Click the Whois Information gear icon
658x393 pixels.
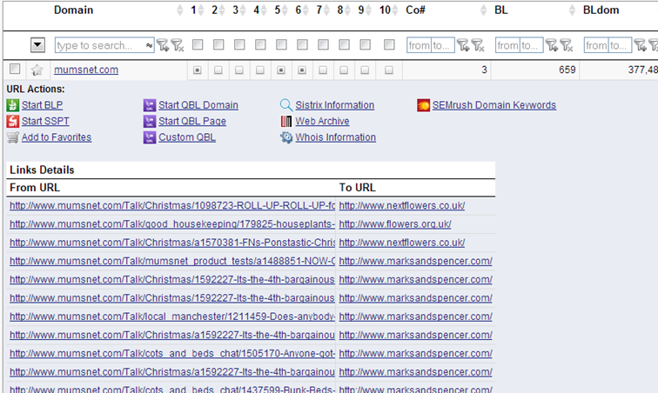click(286, 137)
